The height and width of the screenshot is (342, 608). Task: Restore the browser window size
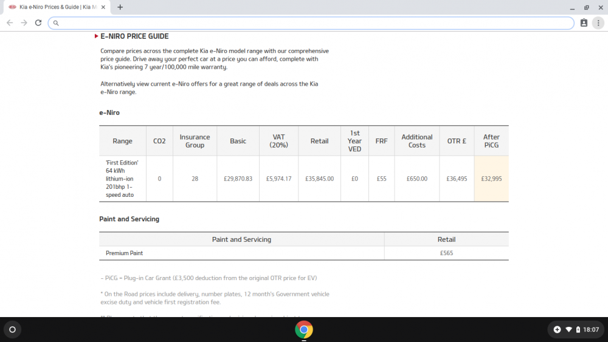tap(587, 7)
